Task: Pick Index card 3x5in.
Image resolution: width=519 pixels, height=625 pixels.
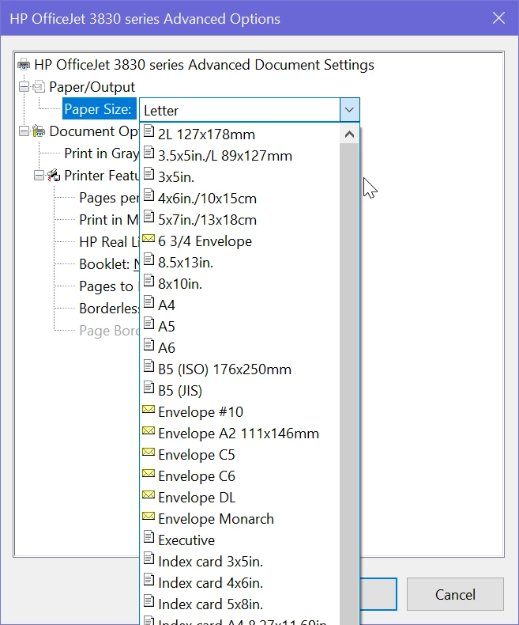Action: click(240, 561)
